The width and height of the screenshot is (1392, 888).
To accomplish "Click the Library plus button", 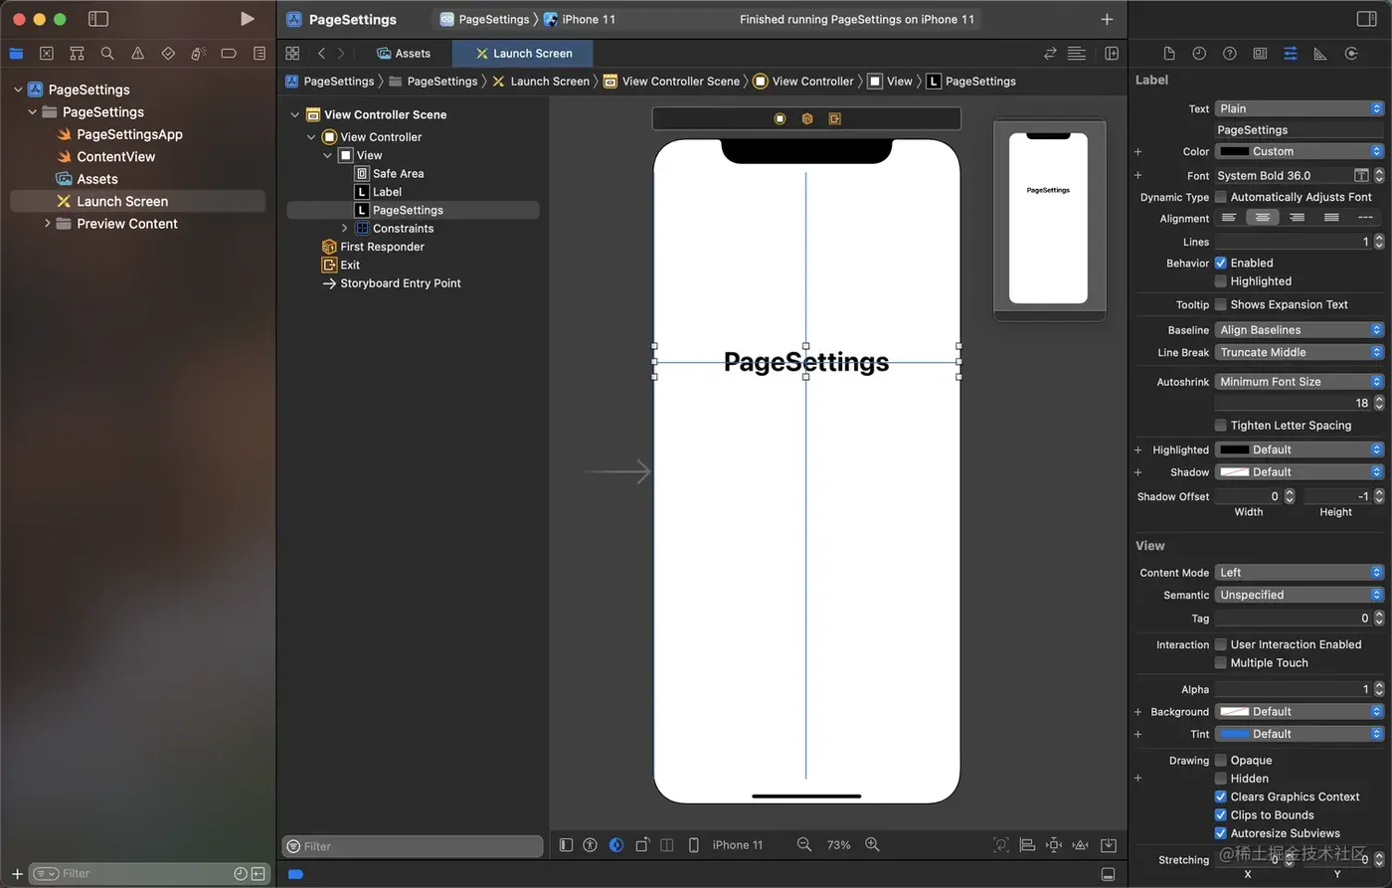I will pos(1107,19).
